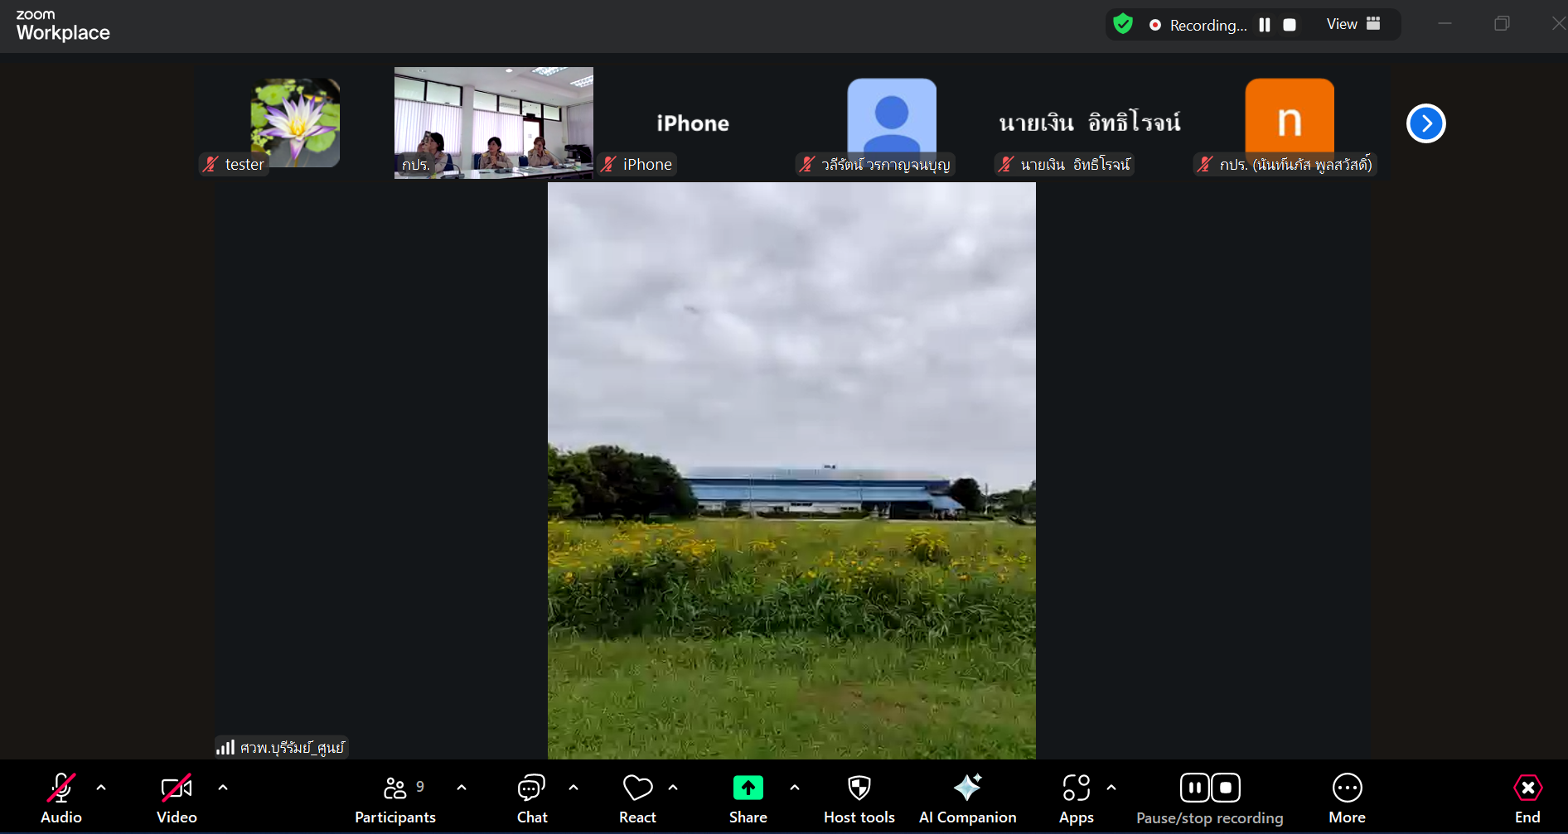Click the green encryption shield icon
The image size is (1568, 834).
1123,24
